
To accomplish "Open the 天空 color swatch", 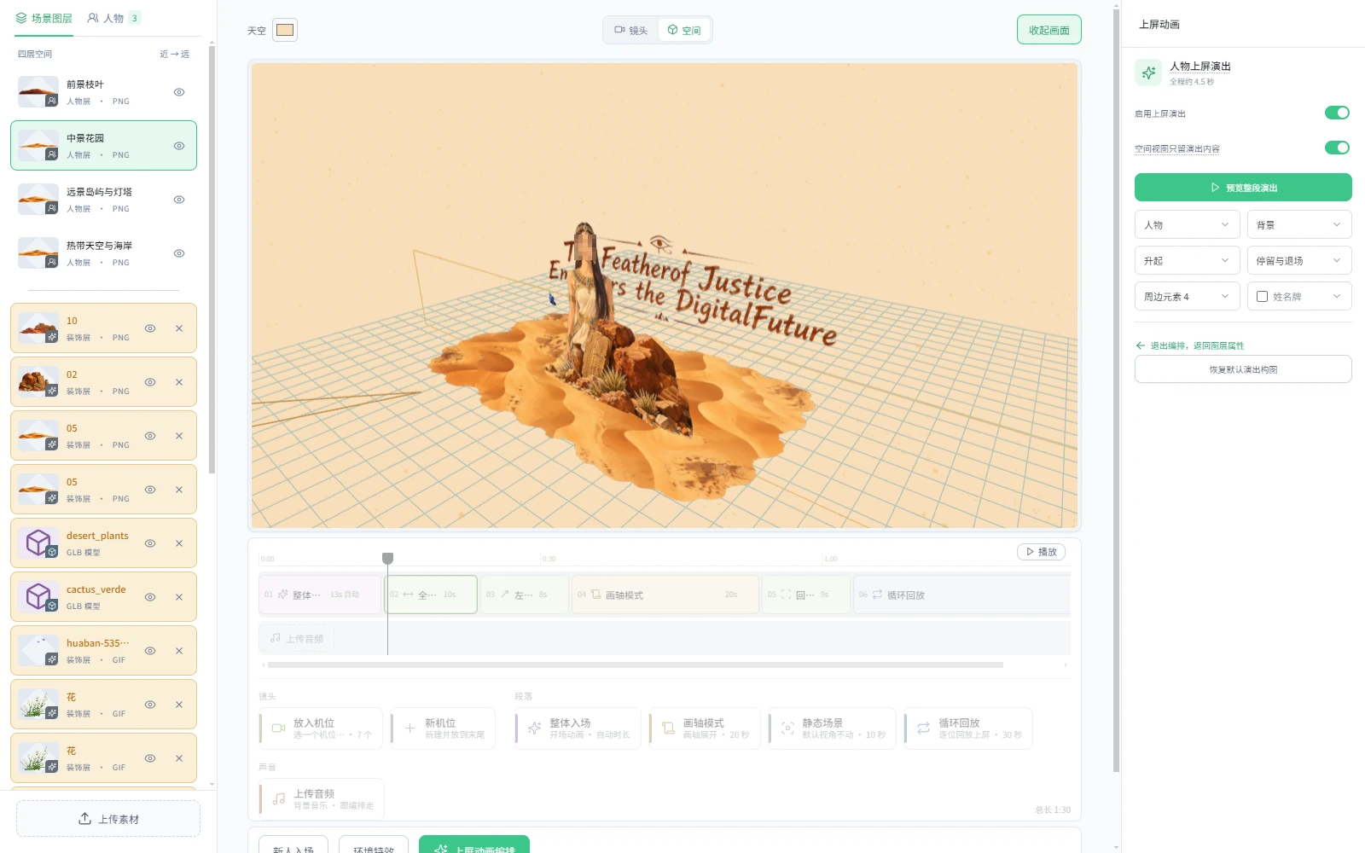I will point(285,30).
